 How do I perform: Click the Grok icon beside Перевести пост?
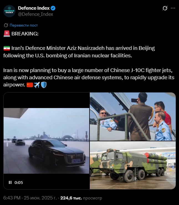(6, 25)
